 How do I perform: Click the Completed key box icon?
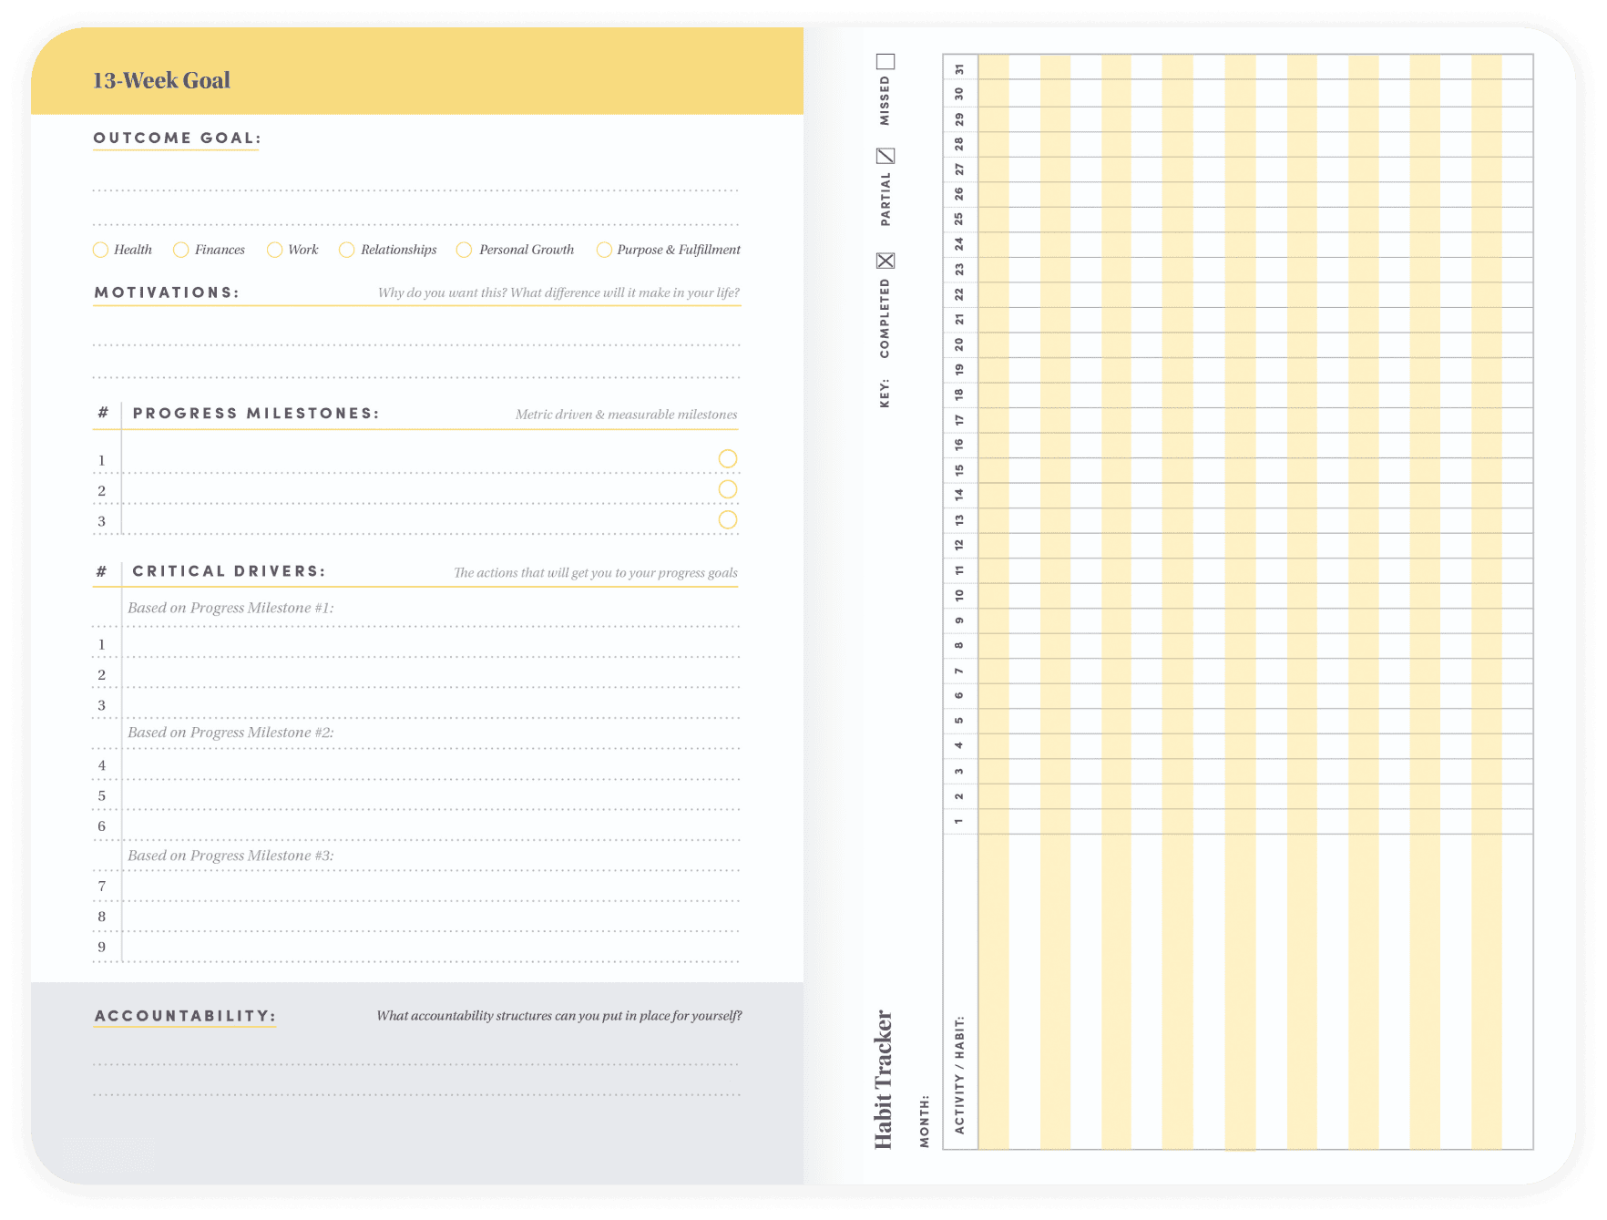[x=885, y=261]
